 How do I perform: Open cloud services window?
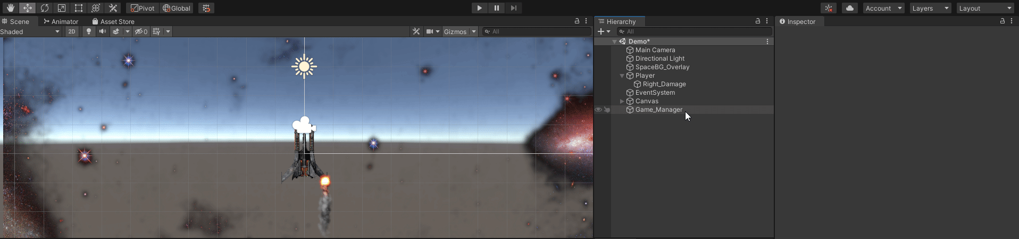(850, 8)
